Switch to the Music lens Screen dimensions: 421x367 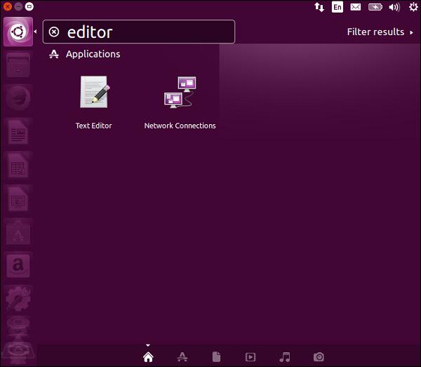[285, 357]
